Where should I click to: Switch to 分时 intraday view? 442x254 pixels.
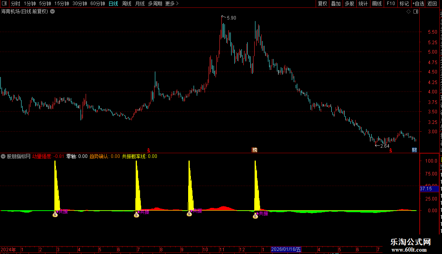point(16,4)
